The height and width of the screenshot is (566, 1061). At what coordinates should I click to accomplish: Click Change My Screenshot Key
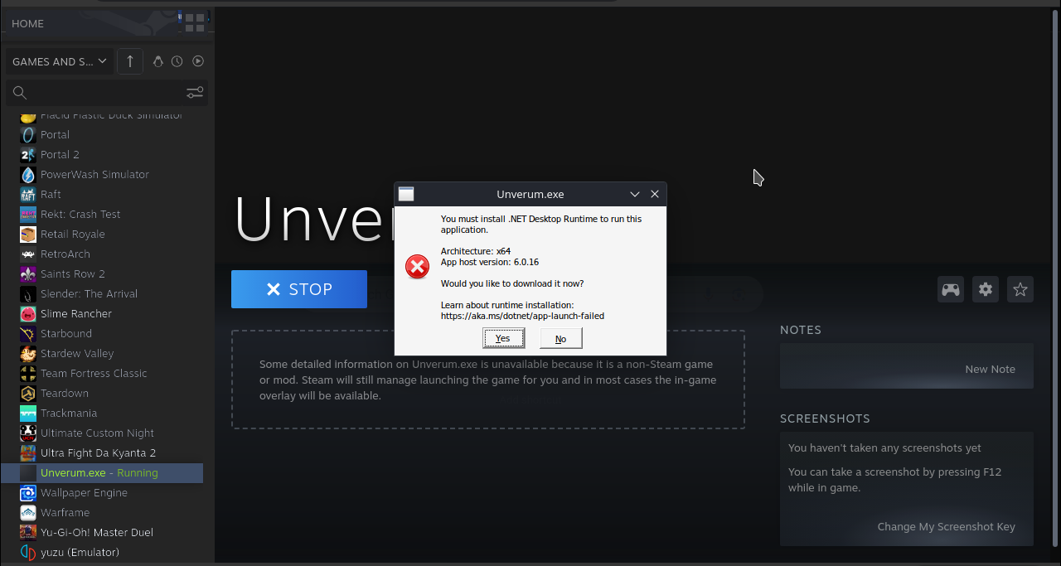946,526
